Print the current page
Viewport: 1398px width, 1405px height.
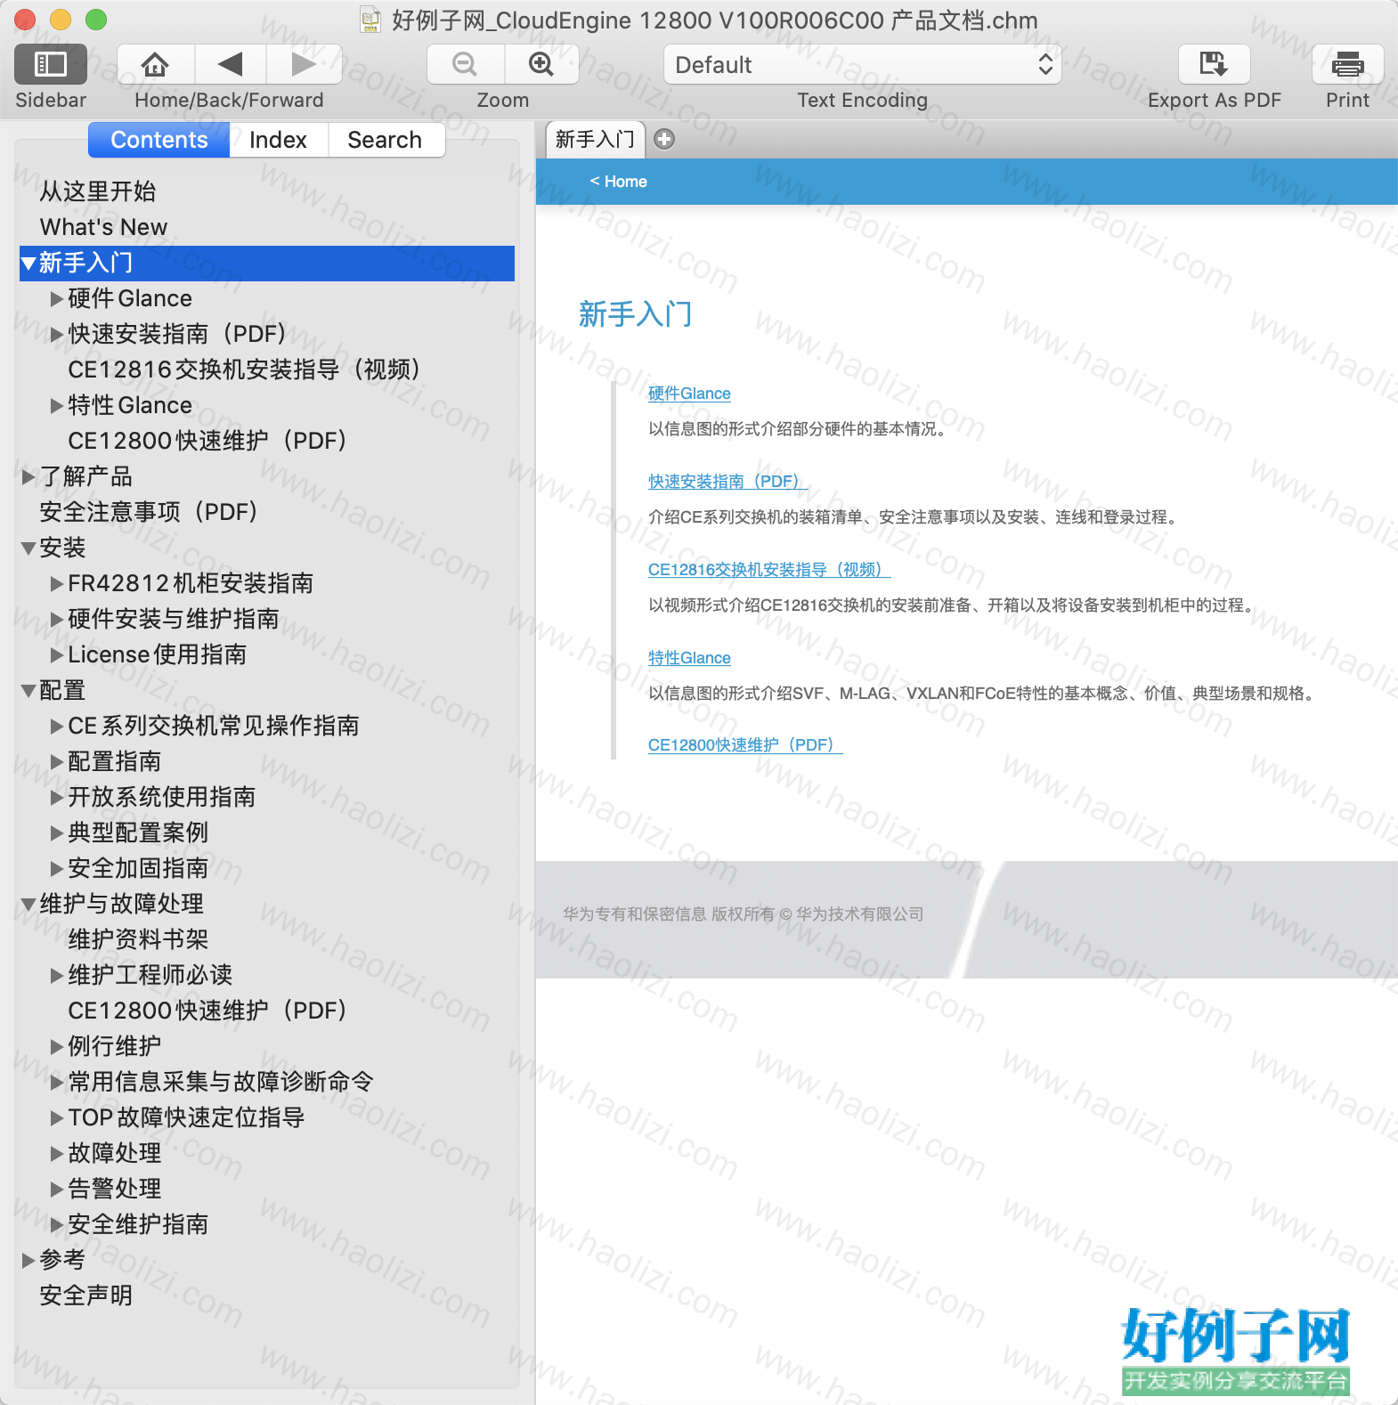(1347, 64)
